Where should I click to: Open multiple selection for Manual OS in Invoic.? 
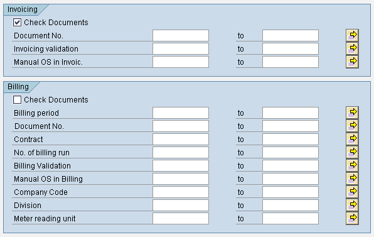352,62
